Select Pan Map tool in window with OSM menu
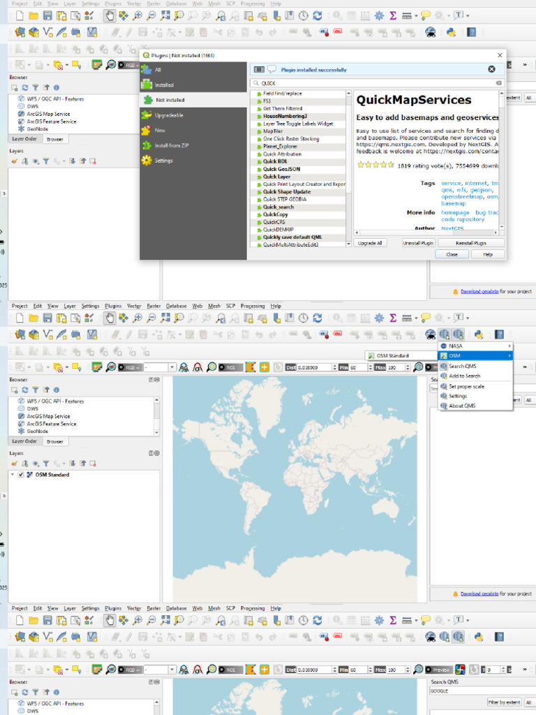The width and height of the screenshot is (536, 715). pos(110,318)
